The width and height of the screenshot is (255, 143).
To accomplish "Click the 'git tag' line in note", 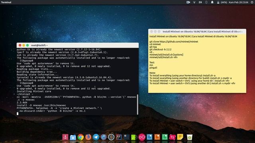I will coord(153,47).
